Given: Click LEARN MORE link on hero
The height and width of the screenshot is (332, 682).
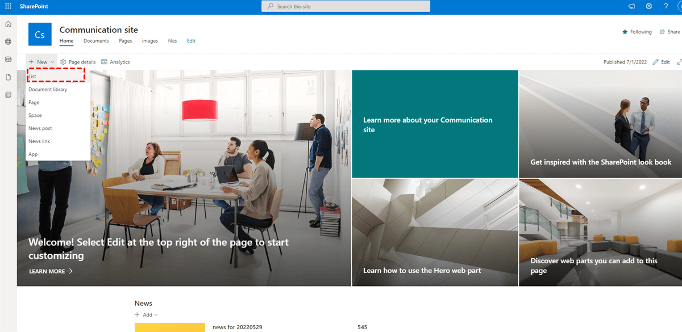Looking at the screenshot, I should 51,271.
